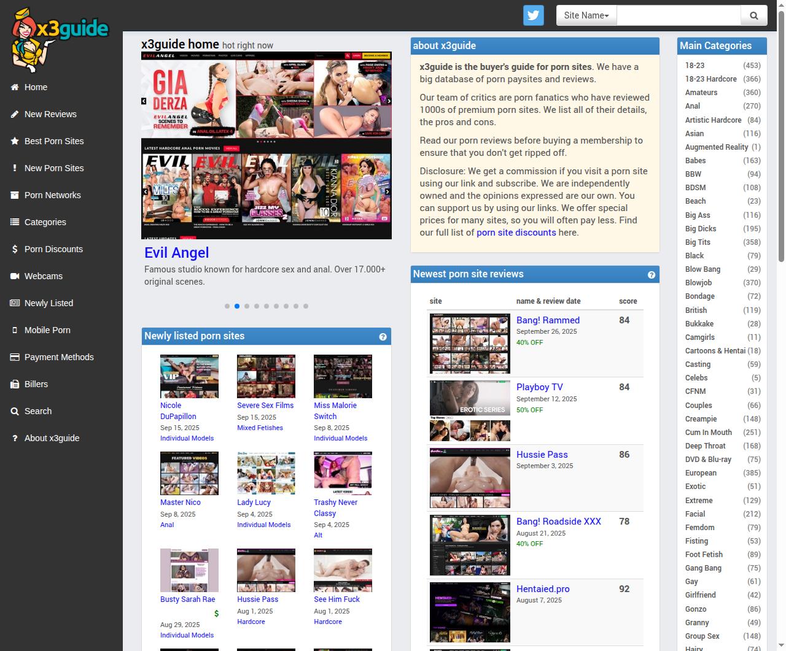
Task: Click the Playboy TV review link
Action: pos(539,387)
